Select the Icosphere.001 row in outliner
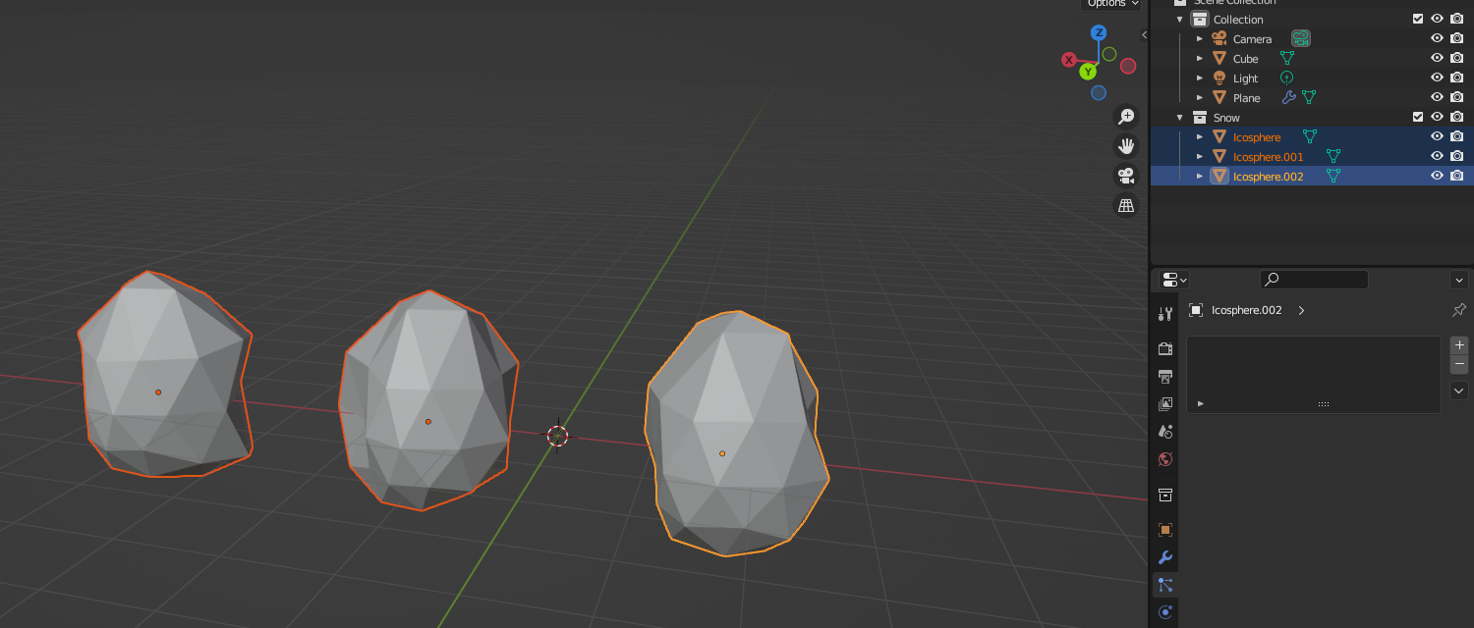Viewport: 1474px width, 628px height. (1312, 156)
